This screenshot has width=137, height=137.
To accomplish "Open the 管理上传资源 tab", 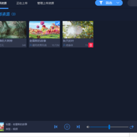I will [46, 3].
